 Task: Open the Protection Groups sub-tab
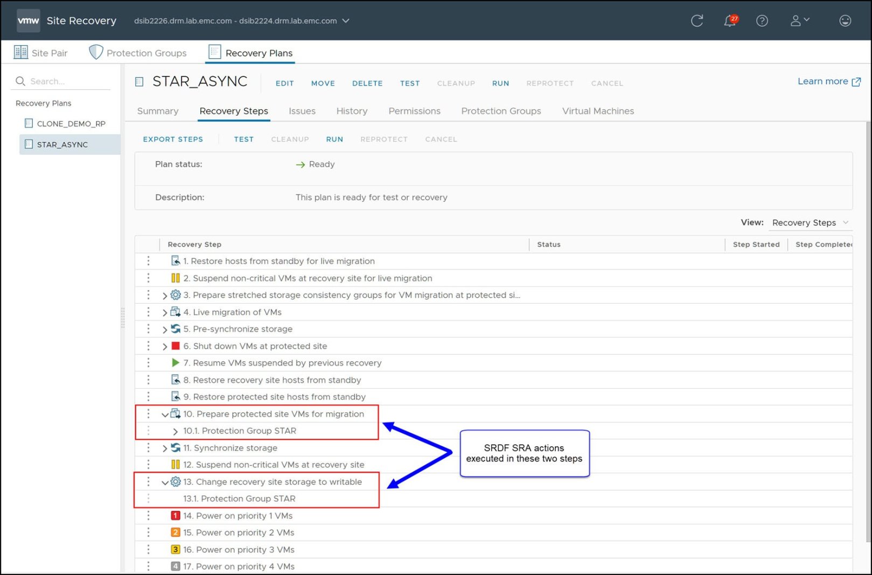[x=501, y=111]
